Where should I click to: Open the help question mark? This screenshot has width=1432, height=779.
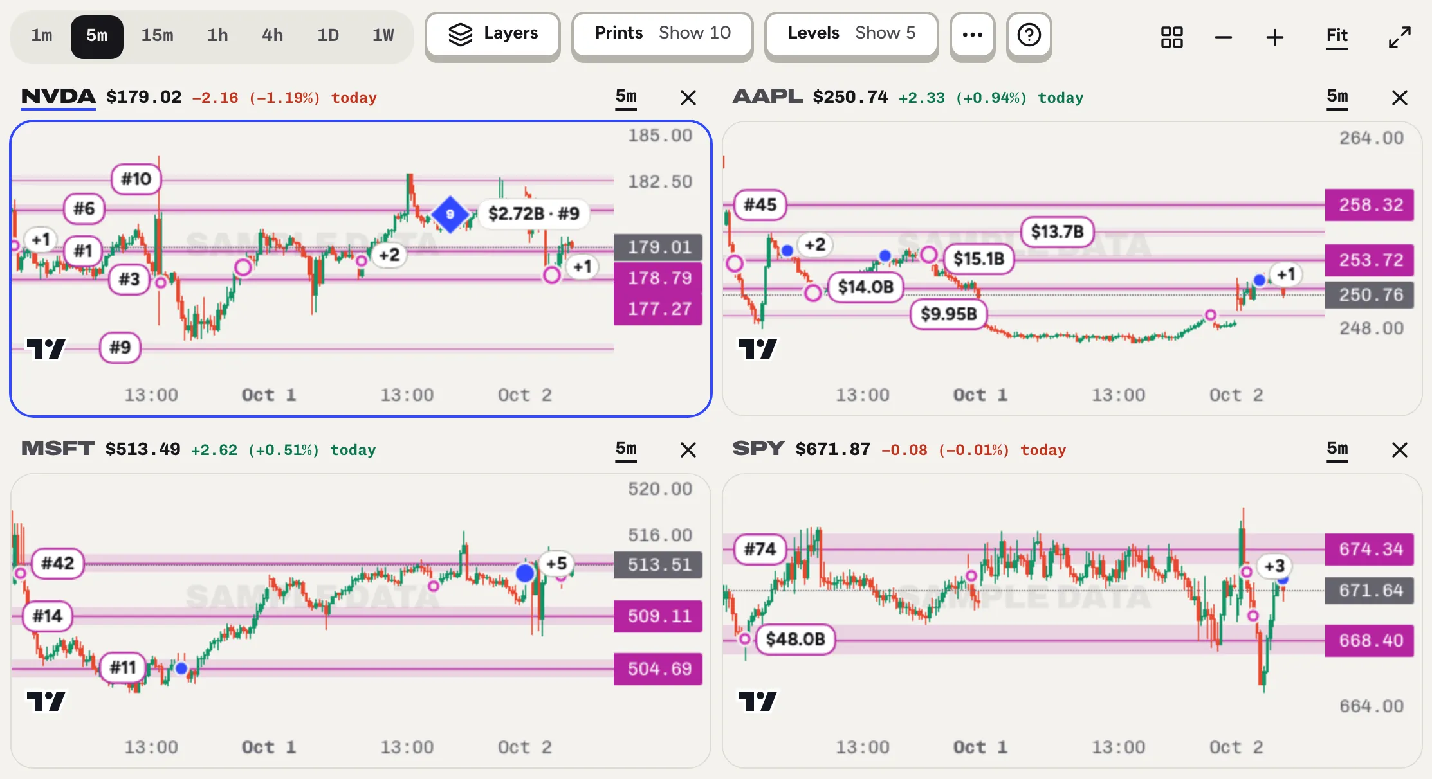[1029, 35]
